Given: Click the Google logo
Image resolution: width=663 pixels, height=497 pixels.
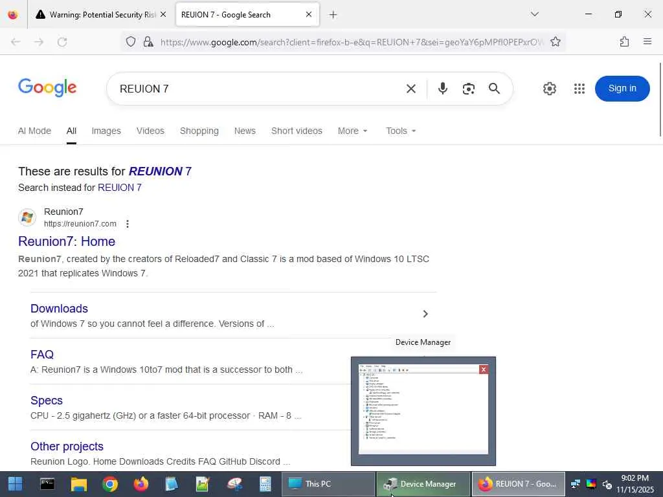Looking at the screenshot, I should point(47,87).
